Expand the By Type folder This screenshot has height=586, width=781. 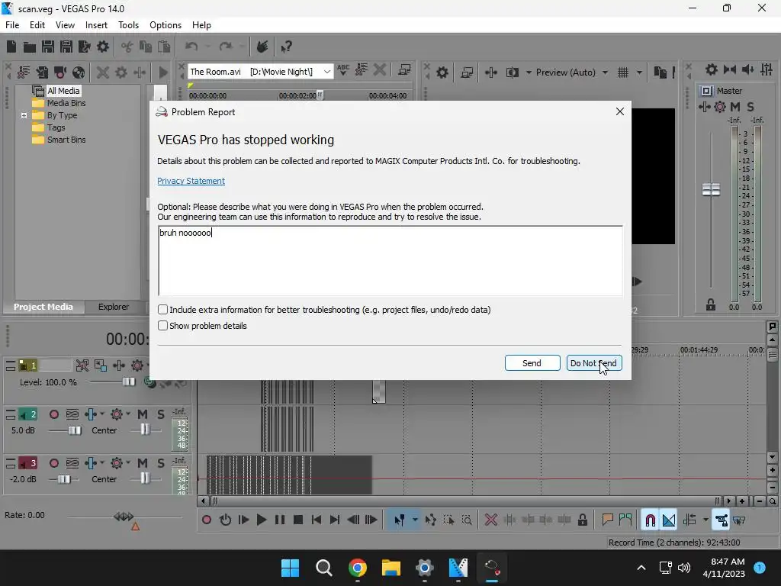tap(24, 115)
